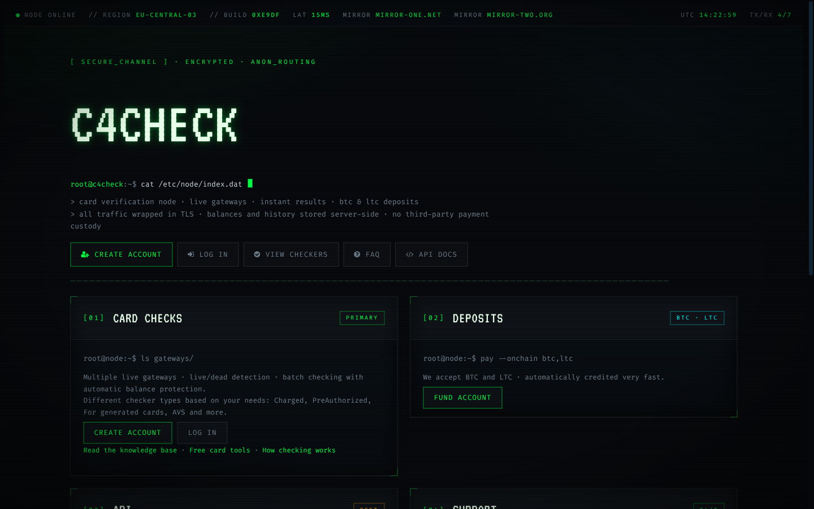
Task: Click the C4CHECK logo title
Action: pyautogui.click(x=154, y=125)
